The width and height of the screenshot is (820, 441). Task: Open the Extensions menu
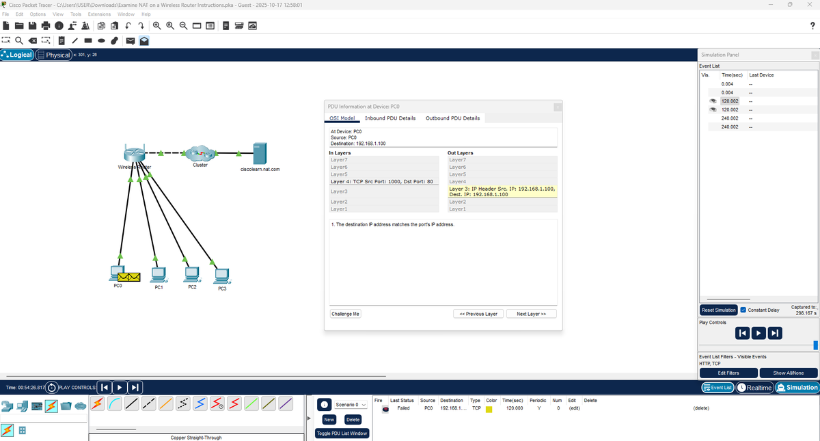tap(99, 14)
